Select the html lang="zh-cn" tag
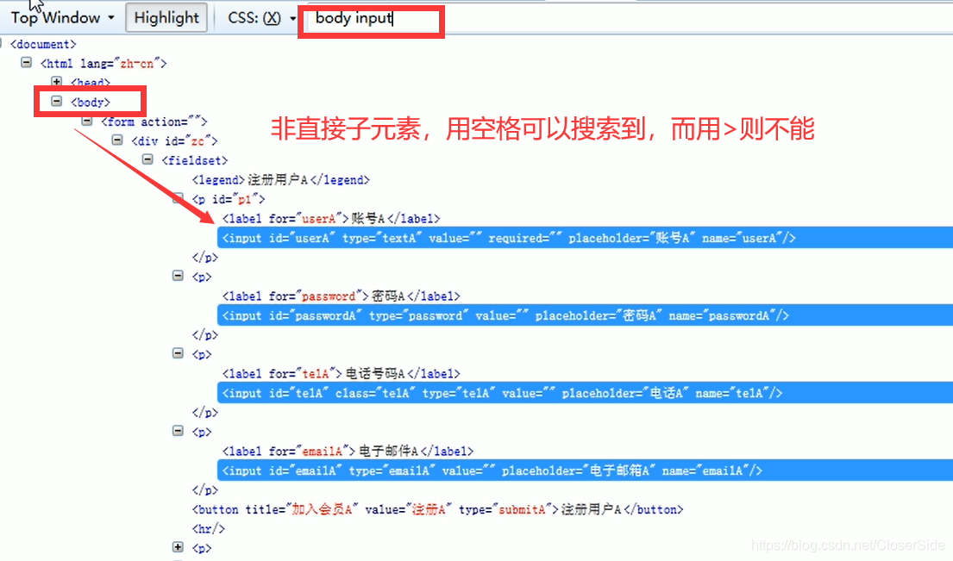953x561 pixels. click(x=103, y=63)
